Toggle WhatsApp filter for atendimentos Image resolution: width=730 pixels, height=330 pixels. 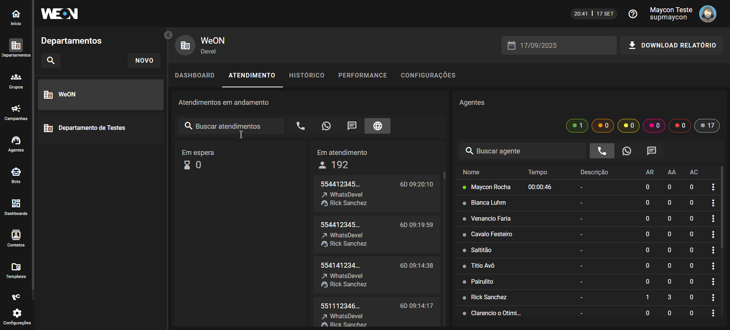click(x=326, y=126)
